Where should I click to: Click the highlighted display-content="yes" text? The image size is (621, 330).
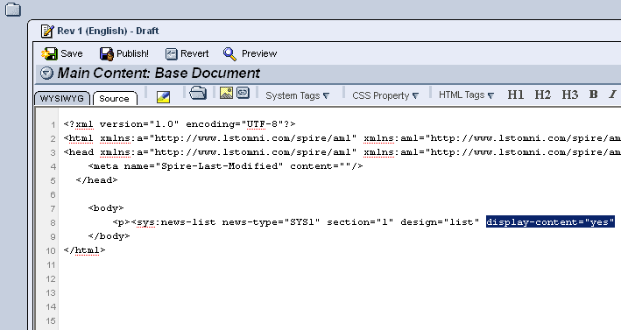[x=550, y=222]
